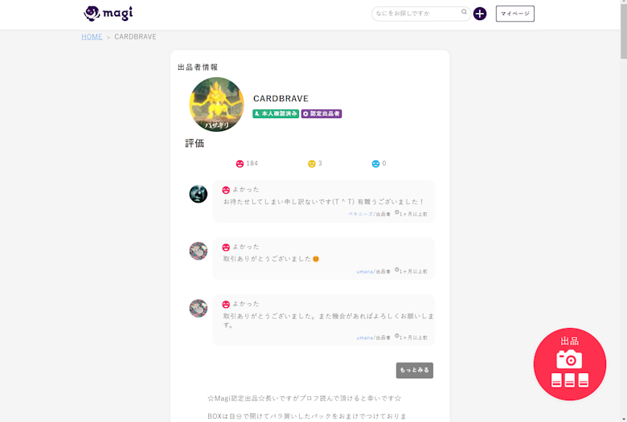Click もっとみる button
Screen dimensions: 627x422
point(415,371)
